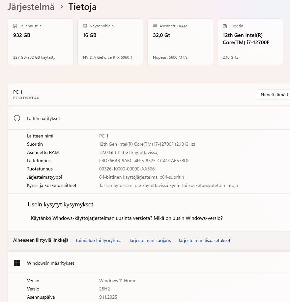The height and width of the screenshot is (302, 290).
Task: Open the Asennettu RAM 32,0 Gt card
Action: 180,42
